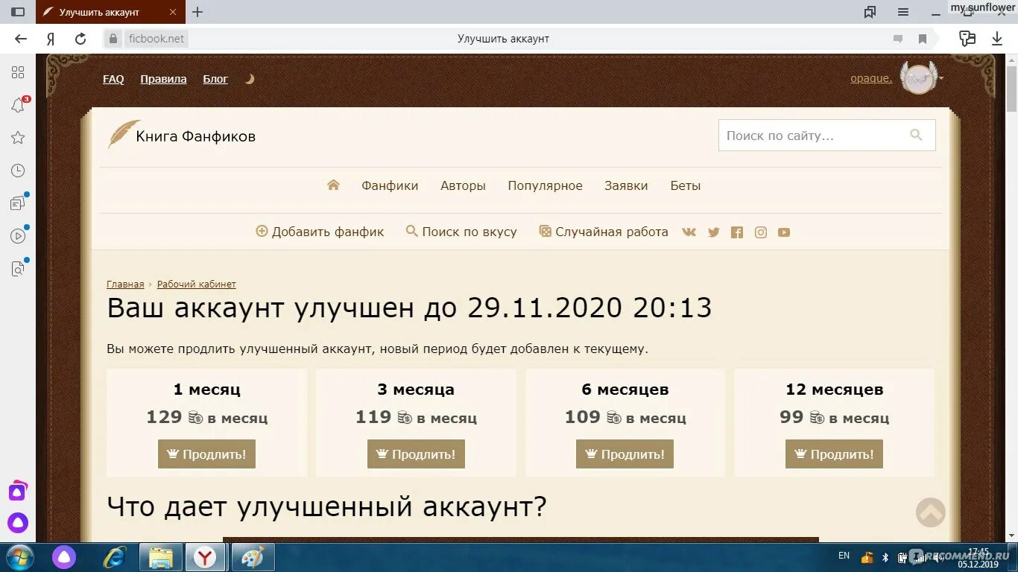
Task: Open the Фанфики menu item
Action: (390, 186)
